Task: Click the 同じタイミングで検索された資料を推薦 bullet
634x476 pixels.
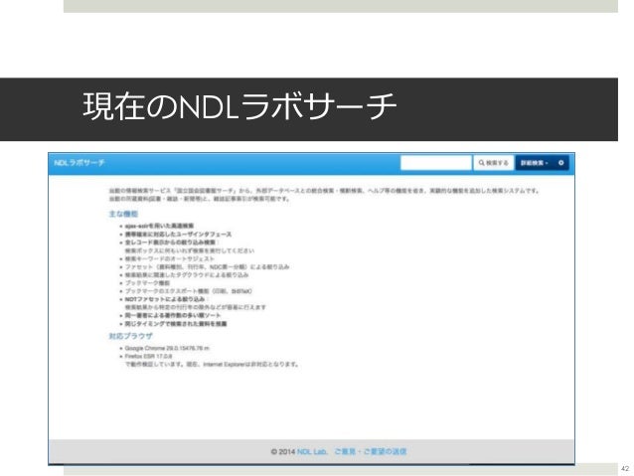Action: pos(176,324)
